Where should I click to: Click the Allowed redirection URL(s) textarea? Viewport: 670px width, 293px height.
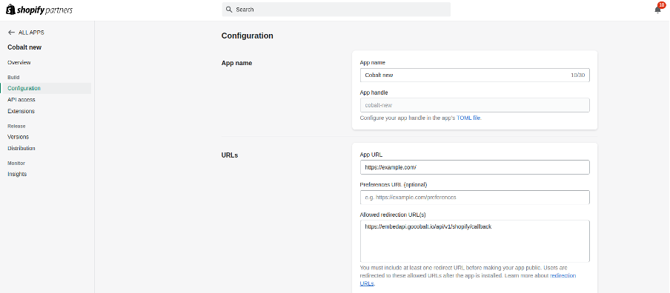coord(475,241)
